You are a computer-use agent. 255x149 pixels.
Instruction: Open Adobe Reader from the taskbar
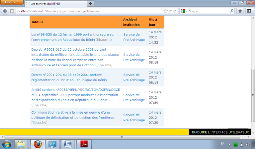coord(84,144)
